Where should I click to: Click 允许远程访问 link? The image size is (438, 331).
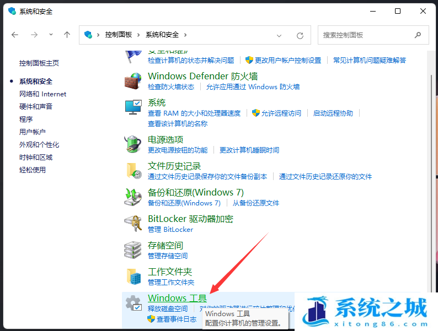pos(281,113)
